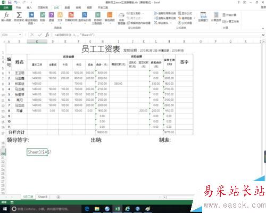
Task: Select the first worksheet tab
Action: 28,197
